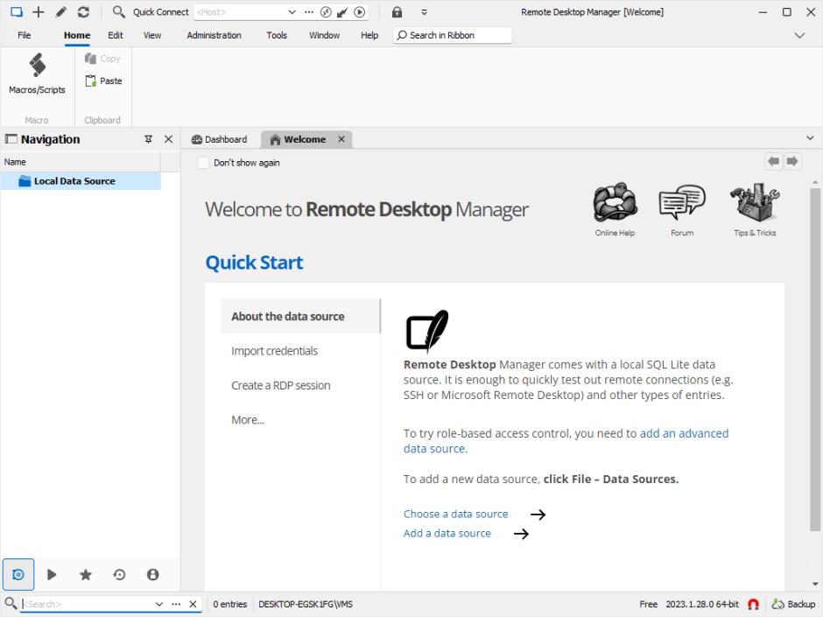The width and height of the screenshot is (823, 617).
Task: Click the Name column header
Action: point(81,162)
